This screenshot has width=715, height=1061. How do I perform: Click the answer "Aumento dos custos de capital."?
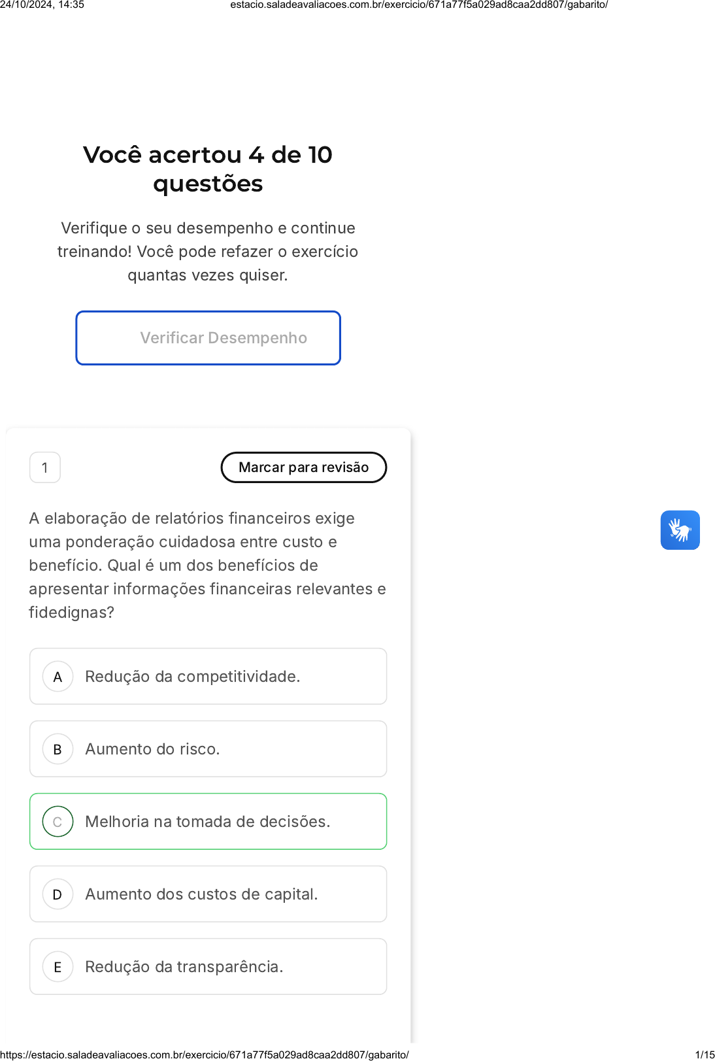click(x=201, y=894)
